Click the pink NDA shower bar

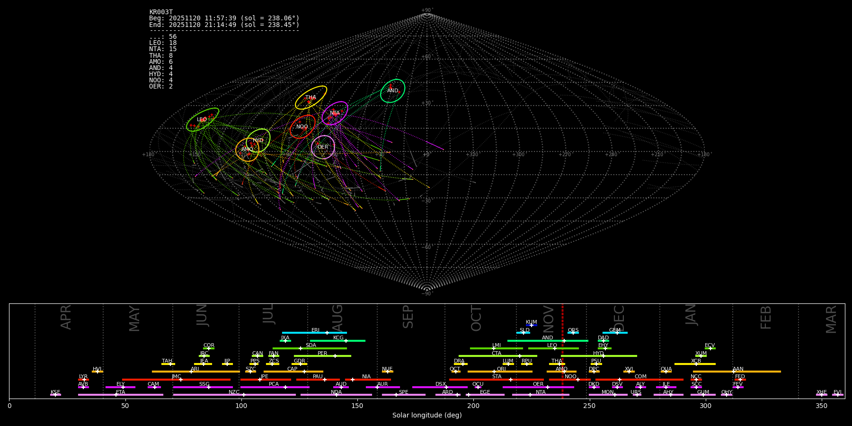click(x=336, y=395)
